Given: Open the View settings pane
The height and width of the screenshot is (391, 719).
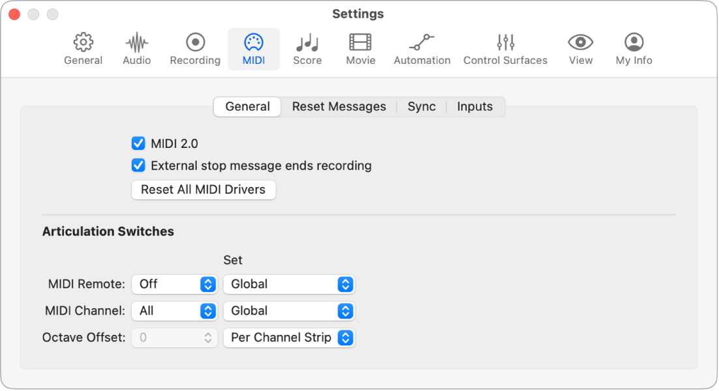Looking at the screenshot, I should [580, 48].
